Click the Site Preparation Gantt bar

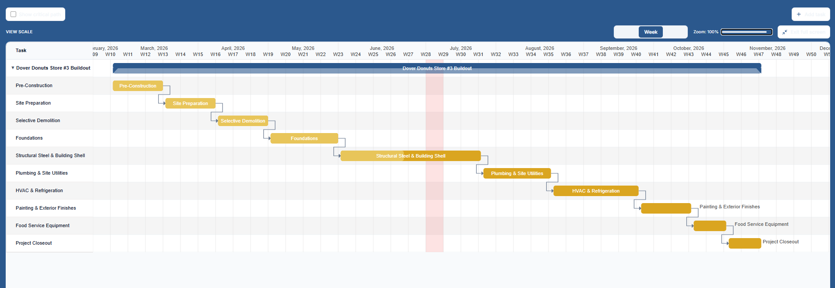tap(191, 103)
